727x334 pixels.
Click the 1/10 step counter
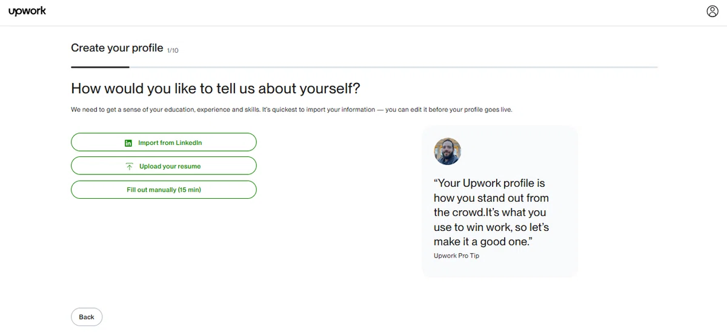pos(173,50)
